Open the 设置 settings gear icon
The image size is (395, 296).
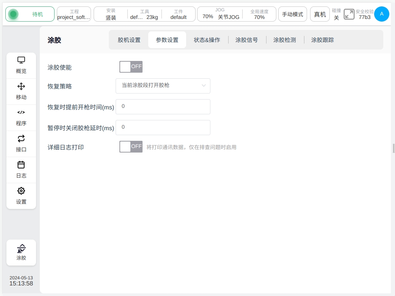21,191
